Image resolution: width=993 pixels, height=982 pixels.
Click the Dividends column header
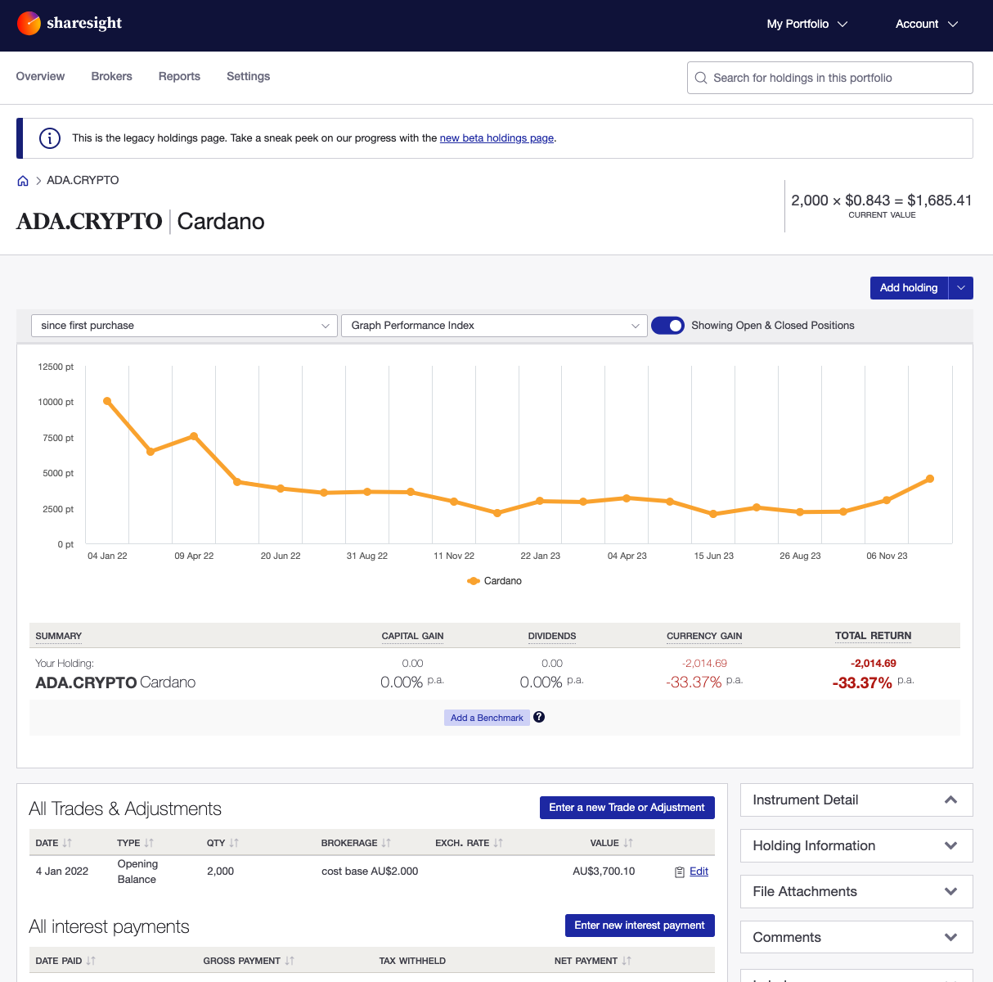pos(552,636)
